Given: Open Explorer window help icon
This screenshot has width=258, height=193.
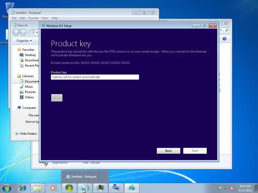Looking at the screenshot, I should point(224,39).
